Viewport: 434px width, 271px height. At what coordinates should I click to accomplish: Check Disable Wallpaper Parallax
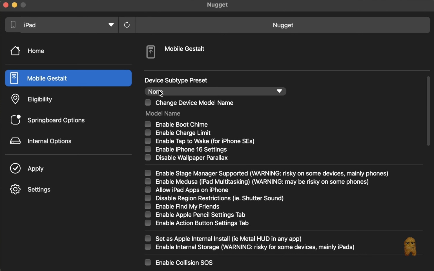click(148, 157)
